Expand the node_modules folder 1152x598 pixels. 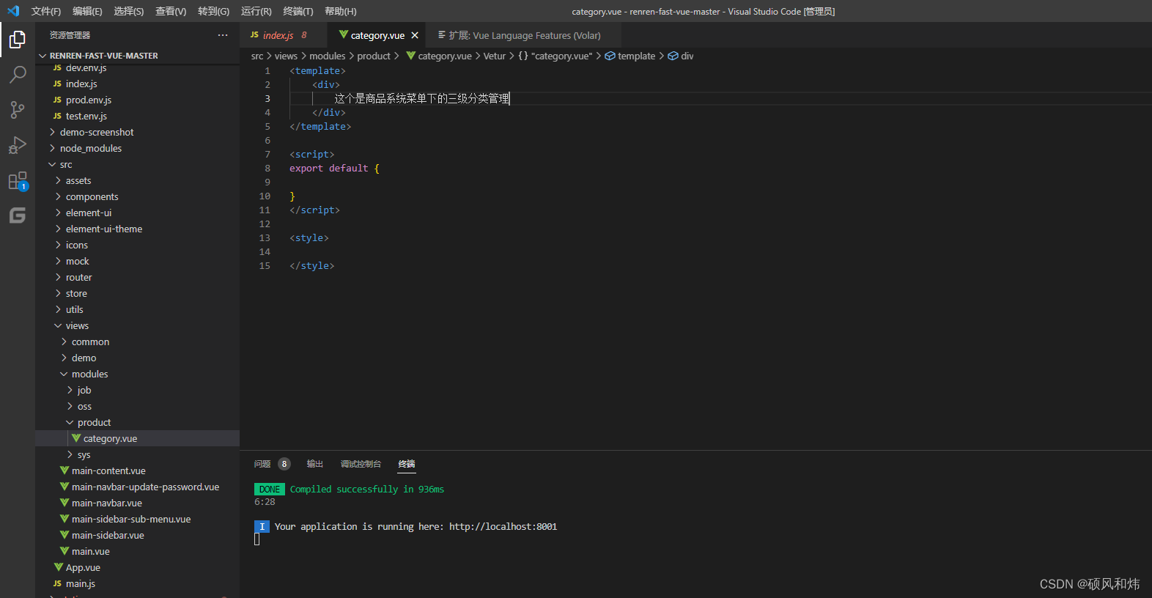138,148
